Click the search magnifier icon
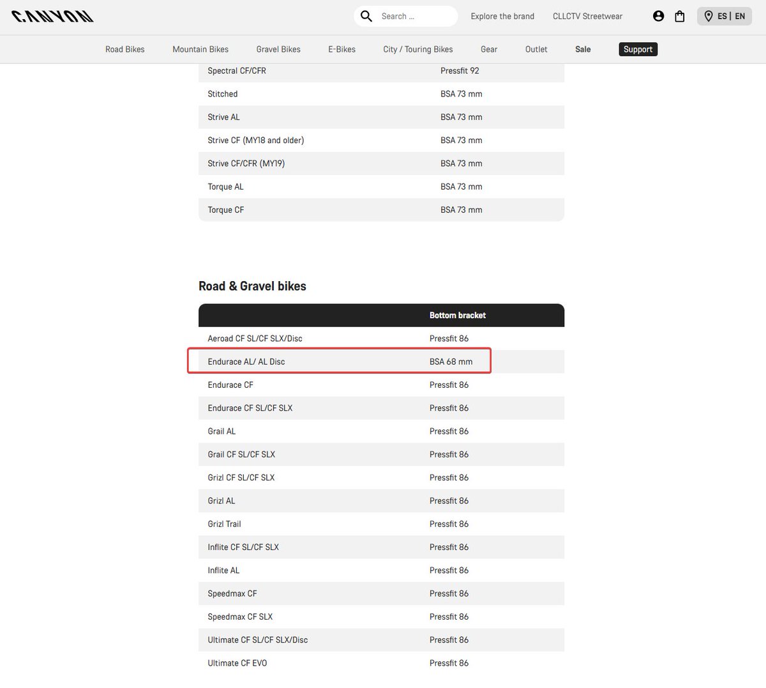 pyautogui.click(x=366, y=16)
